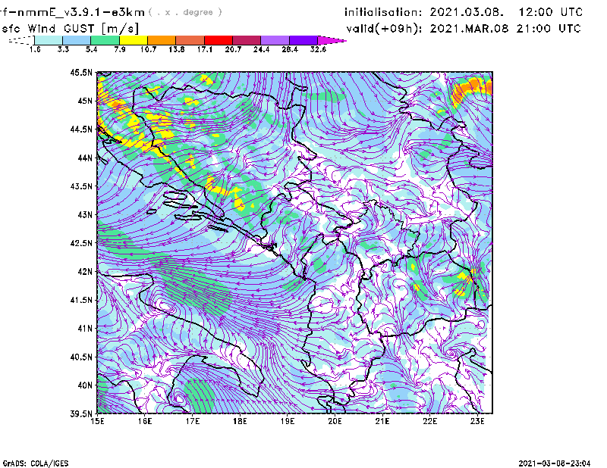
Task: Click legend value 13.8
Action: click(177, 49)
